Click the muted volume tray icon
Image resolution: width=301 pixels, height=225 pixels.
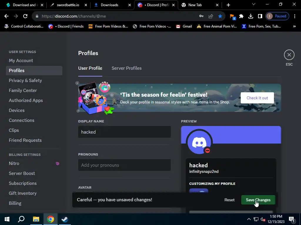click(x=263, y=219)
